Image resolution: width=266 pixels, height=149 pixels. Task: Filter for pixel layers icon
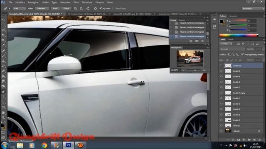pyautogui.click(x=239, y=44)
